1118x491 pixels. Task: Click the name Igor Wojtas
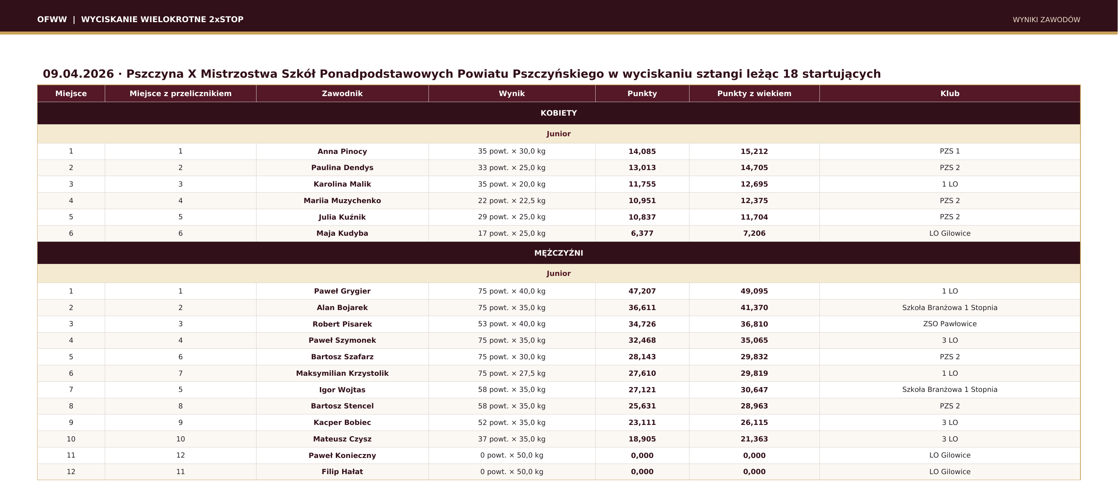[342, 390]
